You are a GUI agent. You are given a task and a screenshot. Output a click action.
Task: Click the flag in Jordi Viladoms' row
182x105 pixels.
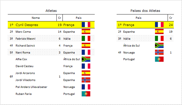click(86, 80)
